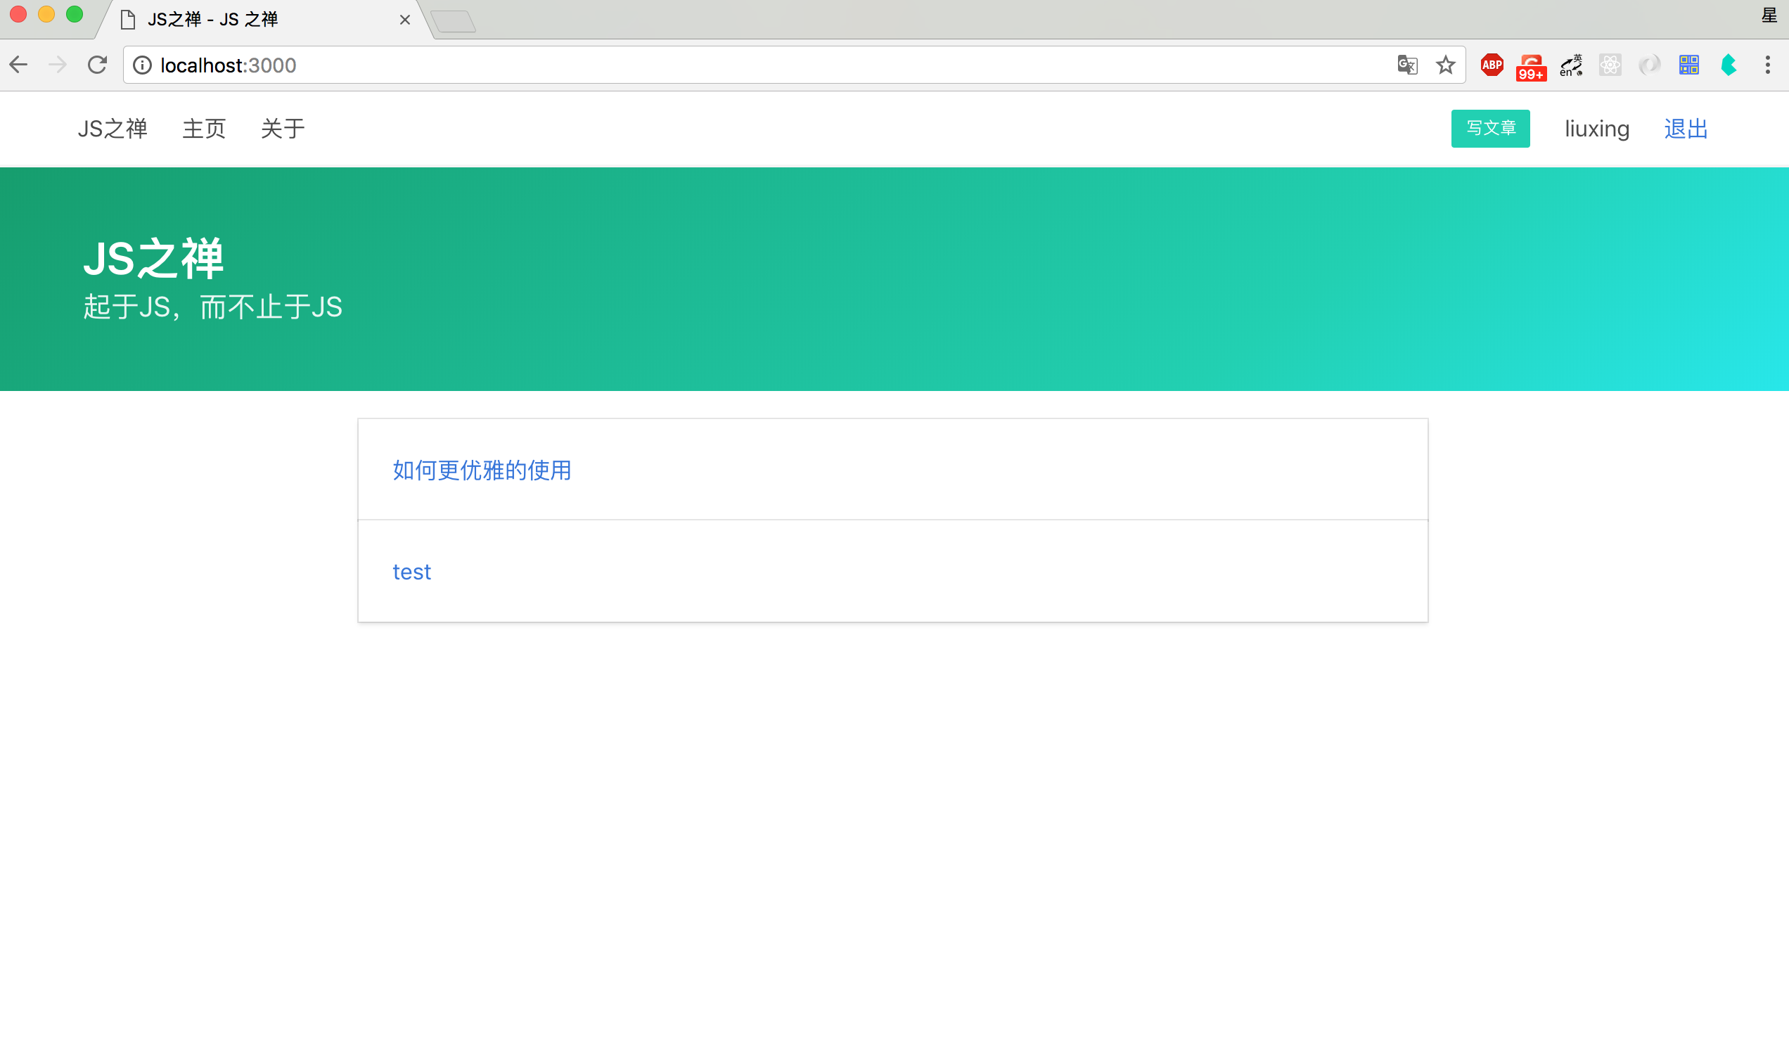Open the article 如何更优雅的使用

(482, 470)
